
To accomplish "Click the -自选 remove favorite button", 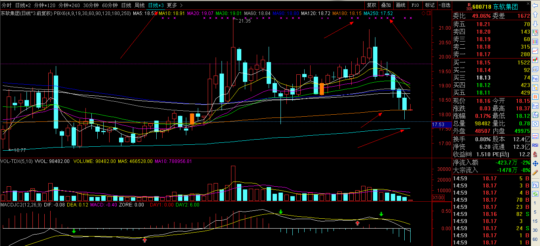I will pos(444,5).
